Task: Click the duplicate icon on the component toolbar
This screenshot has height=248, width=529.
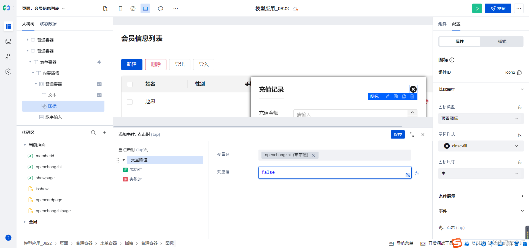Action: (x=404, y=97)
